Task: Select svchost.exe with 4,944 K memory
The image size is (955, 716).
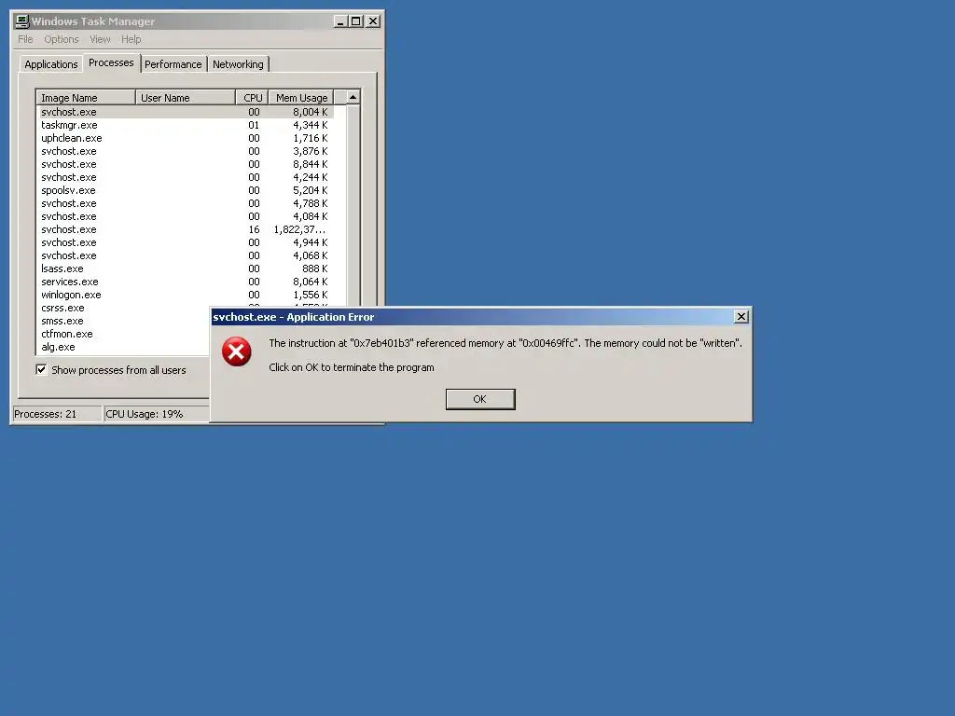Action: click(187, 242)
